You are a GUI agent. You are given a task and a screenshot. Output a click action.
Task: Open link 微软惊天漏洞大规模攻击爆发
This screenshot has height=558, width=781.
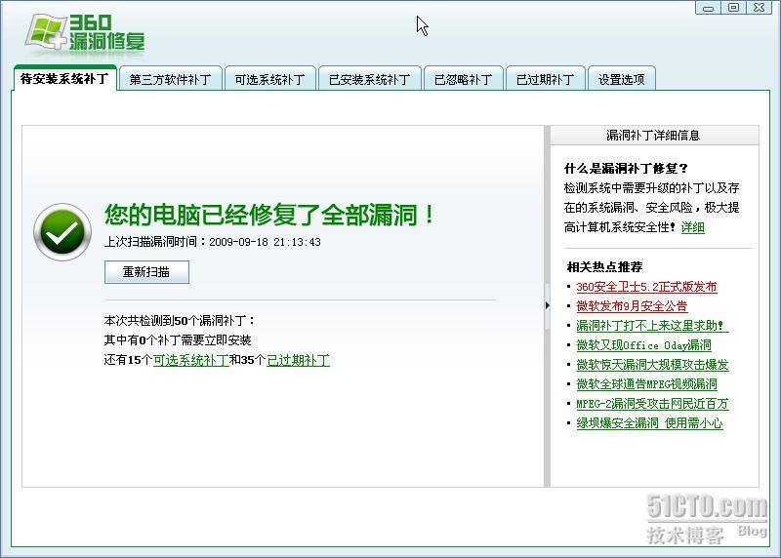[652, 365]
